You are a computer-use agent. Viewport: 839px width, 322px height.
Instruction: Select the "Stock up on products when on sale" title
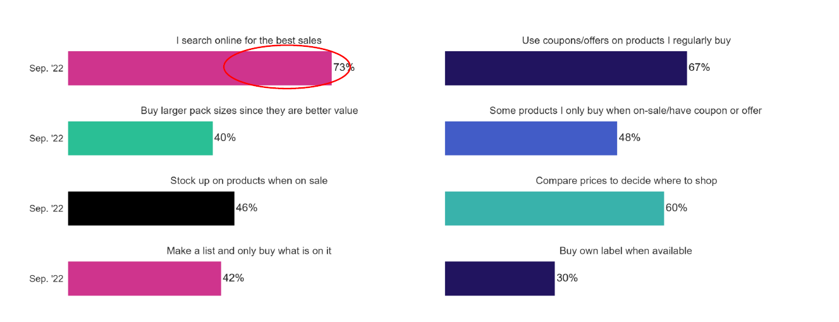tap(248, 181)
